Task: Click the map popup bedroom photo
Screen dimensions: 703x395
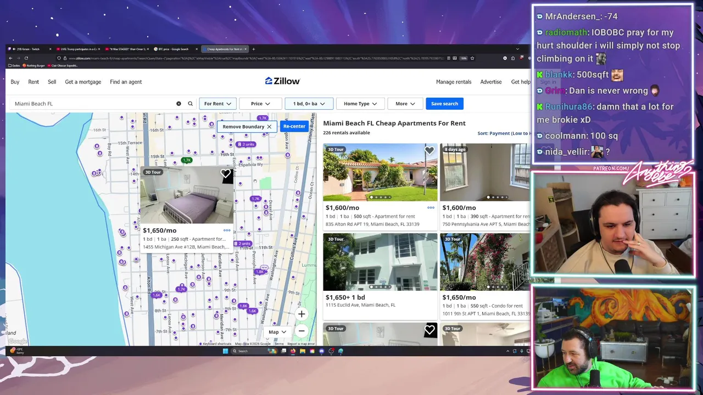Action: [x=187, y=195]
